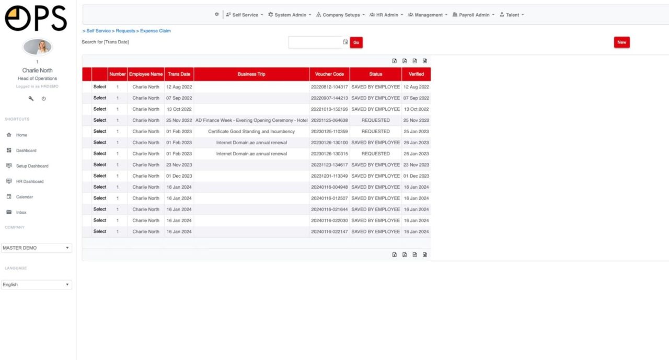Export the expense claims as PDF

click(x=405, y=61)
